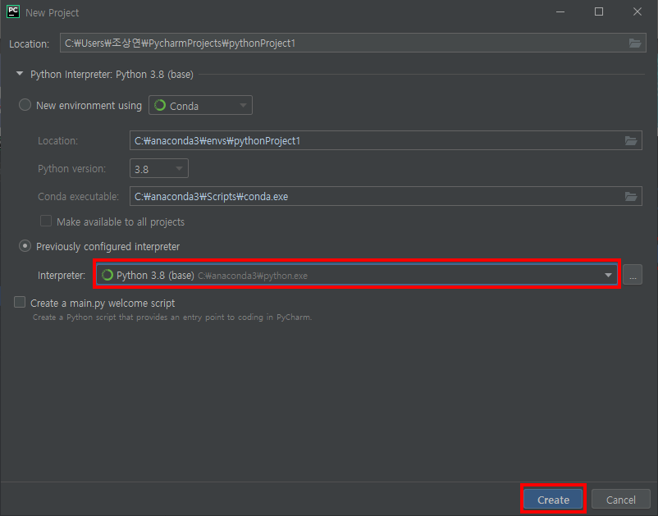Image resolution: width=658 pixels, height=516 pixels.
Task: Maximize the New Project window
Action: coord(599,11)
